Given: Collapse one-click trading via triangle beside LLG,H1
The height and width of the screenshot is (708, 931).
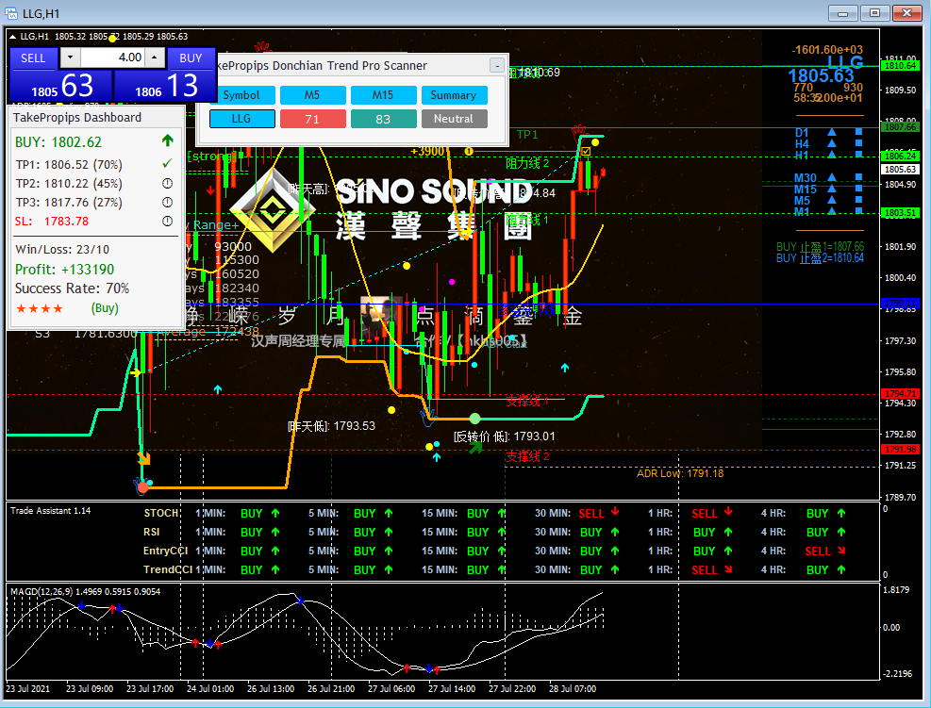Looking at the screenshot, I should coord(12,37).
